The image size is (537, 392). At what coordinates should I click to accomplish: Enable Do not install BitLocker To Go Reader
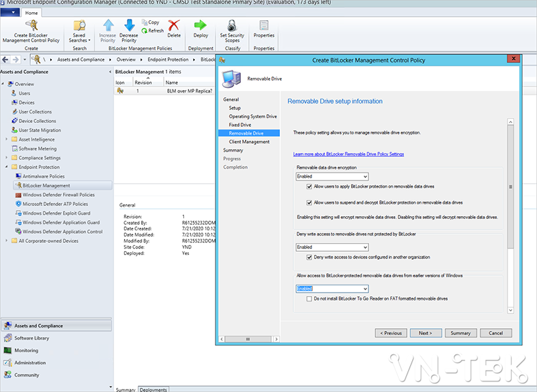pyautogui.click(x=309, y=298)
